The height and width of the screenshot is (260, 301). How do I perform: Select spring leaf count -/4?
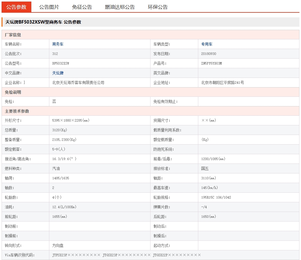[x=204, y=207]
